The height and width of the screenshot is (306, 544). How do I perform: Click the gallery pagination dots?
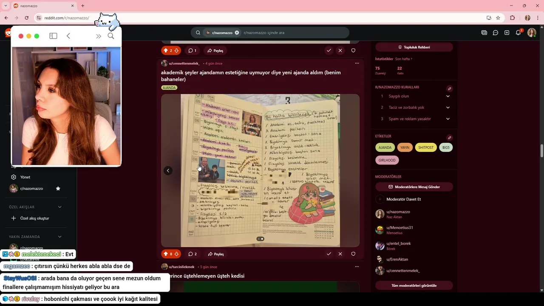(x=260, y=239)
